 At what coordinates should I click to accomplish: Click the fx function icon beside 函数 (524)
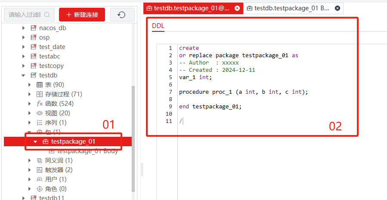point(40,104)
